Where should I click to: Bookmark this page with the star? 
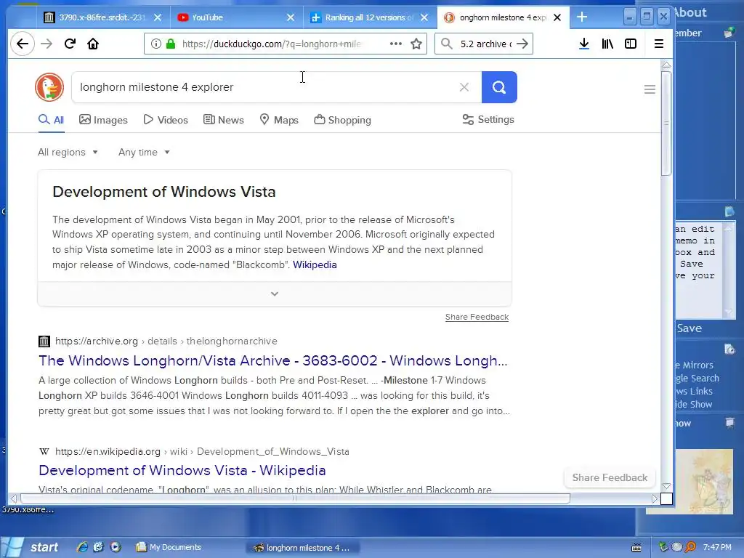tap(416, 44)
